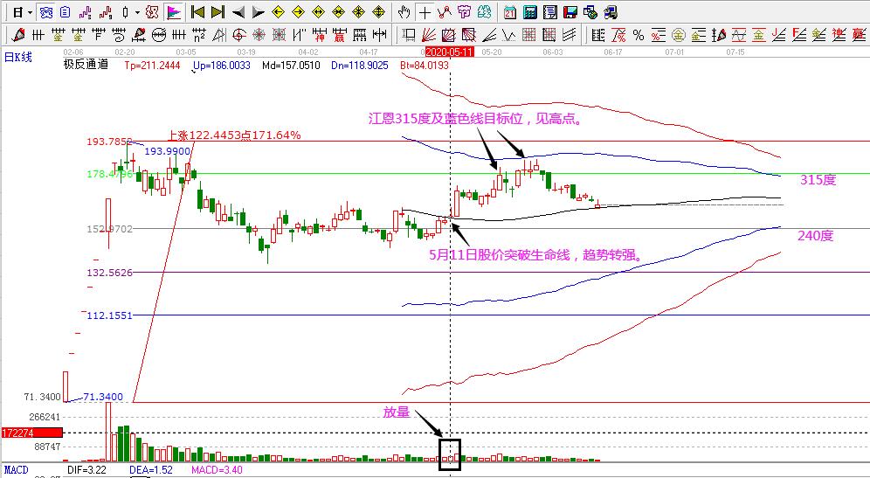Jump to first bar with skip-to-start button
The height and width of the screenshot is (478, 870).
tap(197, 12)
